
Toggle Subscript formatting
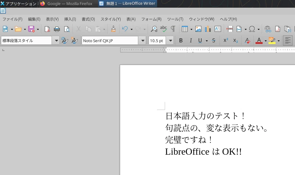(x=235, y=40)
